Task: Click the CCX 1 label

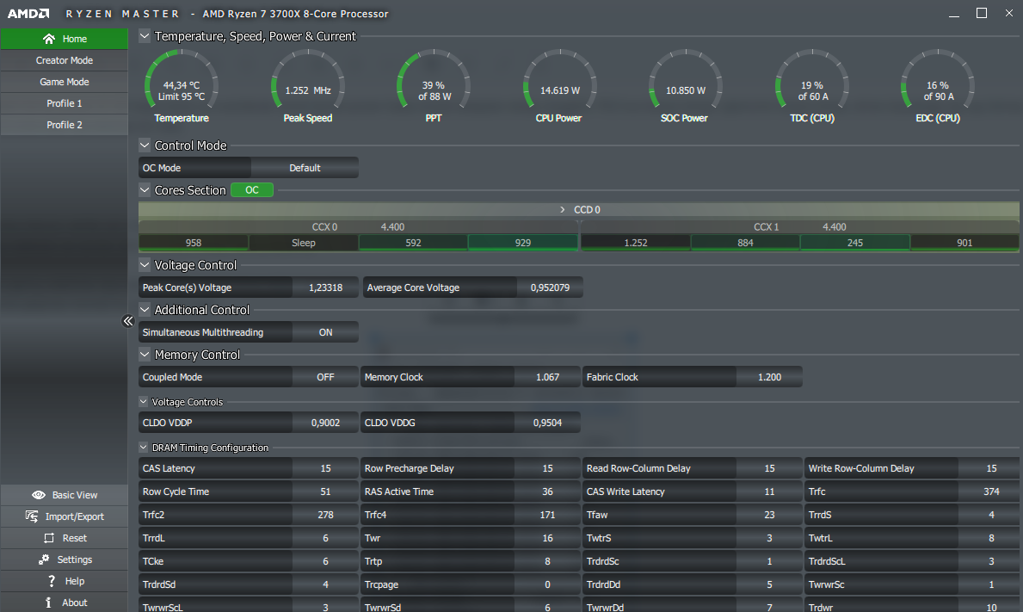Action: 766,227
